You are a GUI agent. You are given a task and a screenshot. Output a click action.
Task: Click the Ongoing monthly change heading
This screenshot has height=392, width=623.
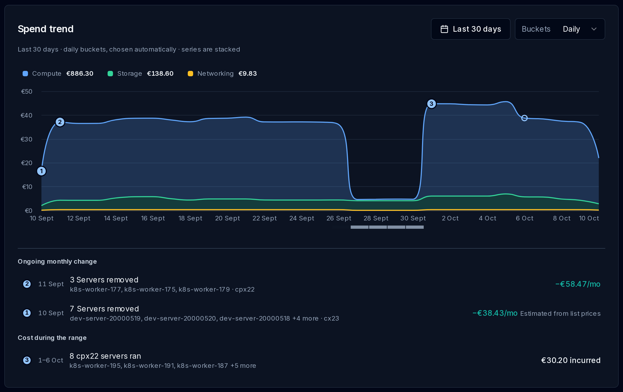[x=57, y=262]
